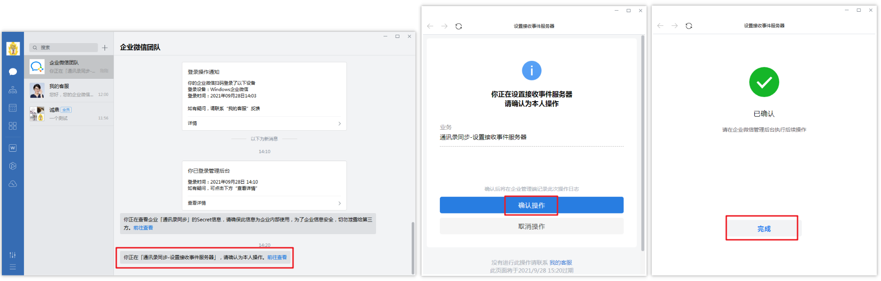Close the 已确认 window
Image resolution: width=881 pixels, height=281 pixels.
[x=871, y=10]
